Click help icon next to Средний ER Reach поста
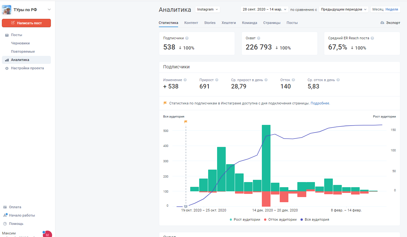 coord(372,38)
